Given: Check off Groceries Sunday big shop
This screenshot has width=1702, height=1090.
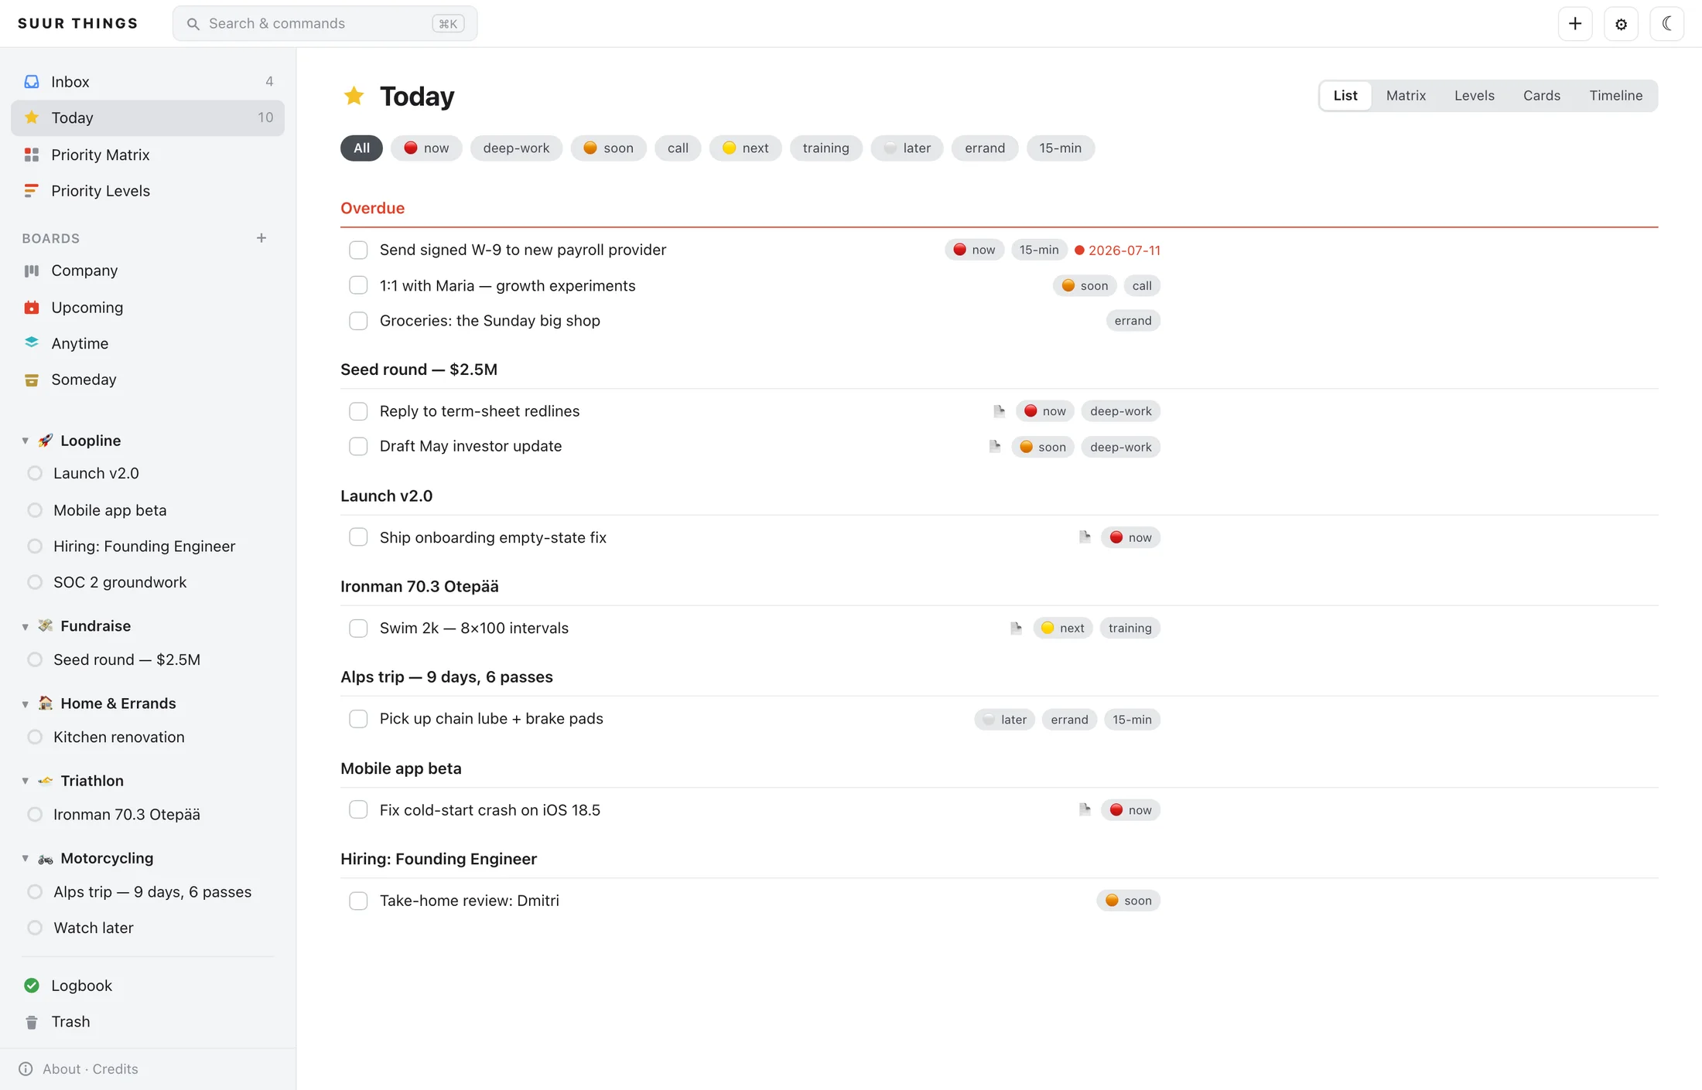Looking at the screenshot, I should click(x=358, y=321).
